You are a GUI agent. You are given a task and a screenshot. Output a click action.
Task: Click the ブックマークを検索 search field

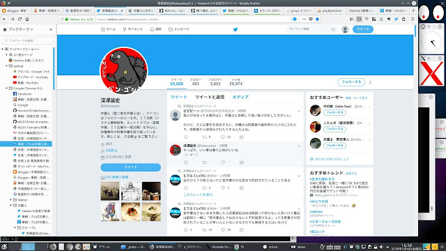pyautogui.click(x=28, y=40)
